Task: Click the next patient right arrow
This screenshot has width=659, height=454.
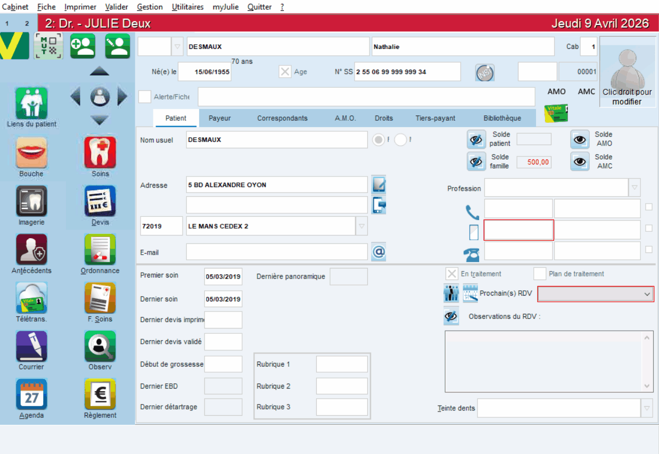Action: coord(122,97)
